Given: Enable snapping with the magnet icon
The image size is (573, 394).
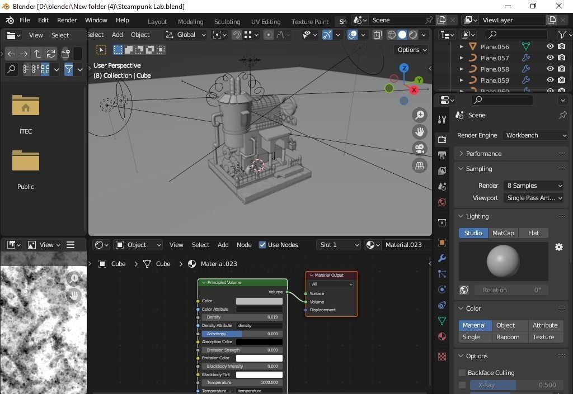Looking at the screenshot, I should (236, 35).
